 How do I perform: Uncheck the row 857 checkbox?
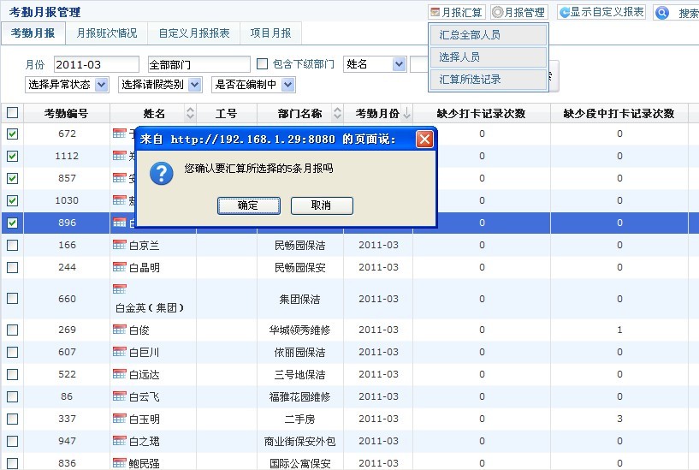pyautogui.click(x=13, y=178)
